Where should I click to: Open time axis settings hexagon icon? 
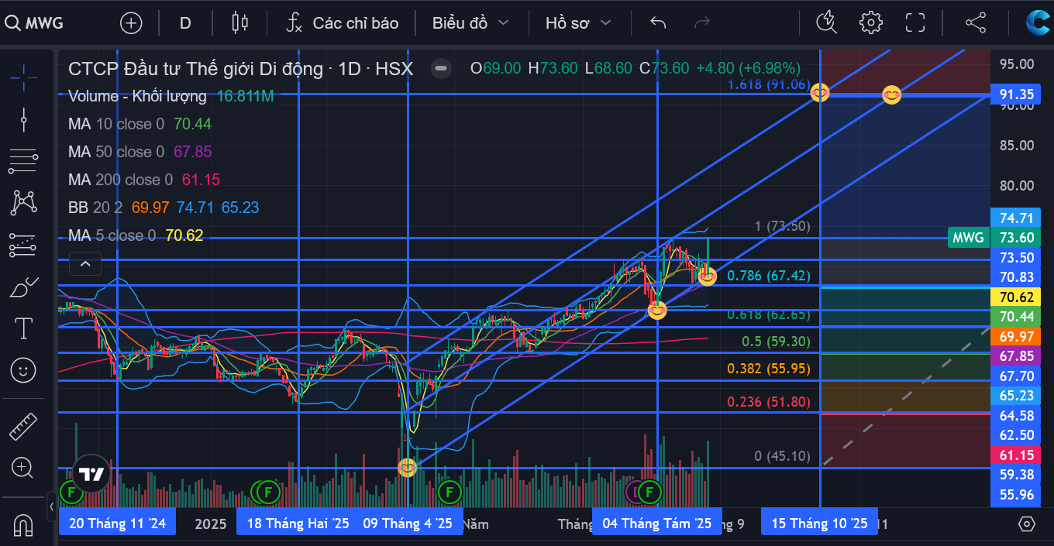pos(1027,524)
